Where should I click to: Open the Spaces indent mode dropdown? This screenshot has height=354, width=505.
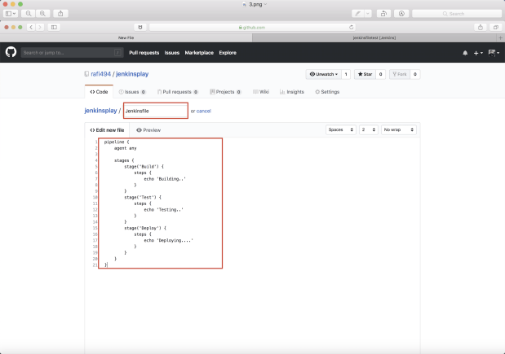point(341,129)
